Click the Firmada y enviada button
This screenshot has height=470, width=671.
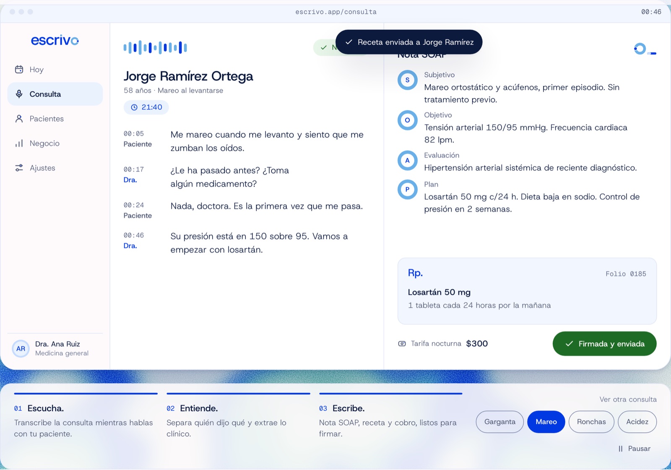coord(604,344)
